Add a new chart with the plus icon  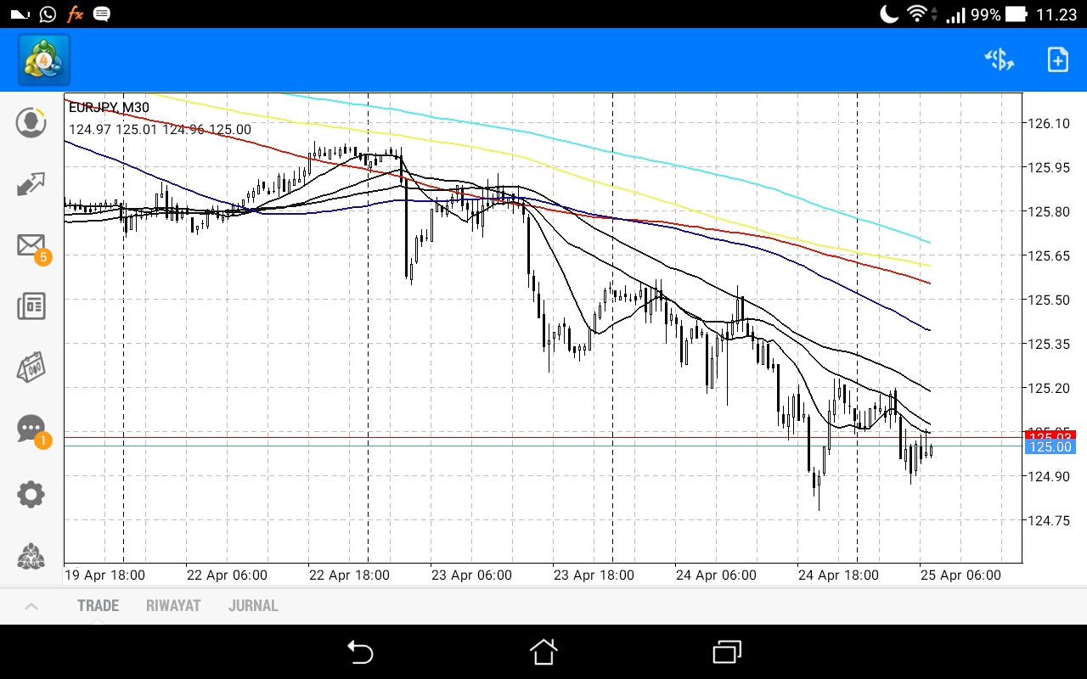[x=1057, y=59]
